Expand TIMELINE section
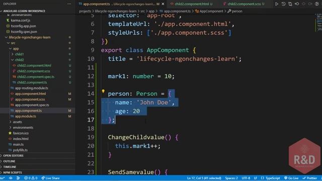 tap(10, 167)
